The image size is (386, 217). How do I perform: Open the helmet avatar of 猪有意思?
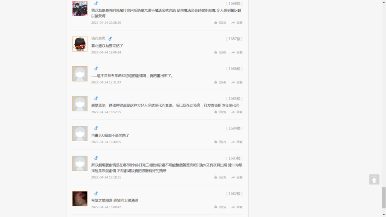pos(80,44)
